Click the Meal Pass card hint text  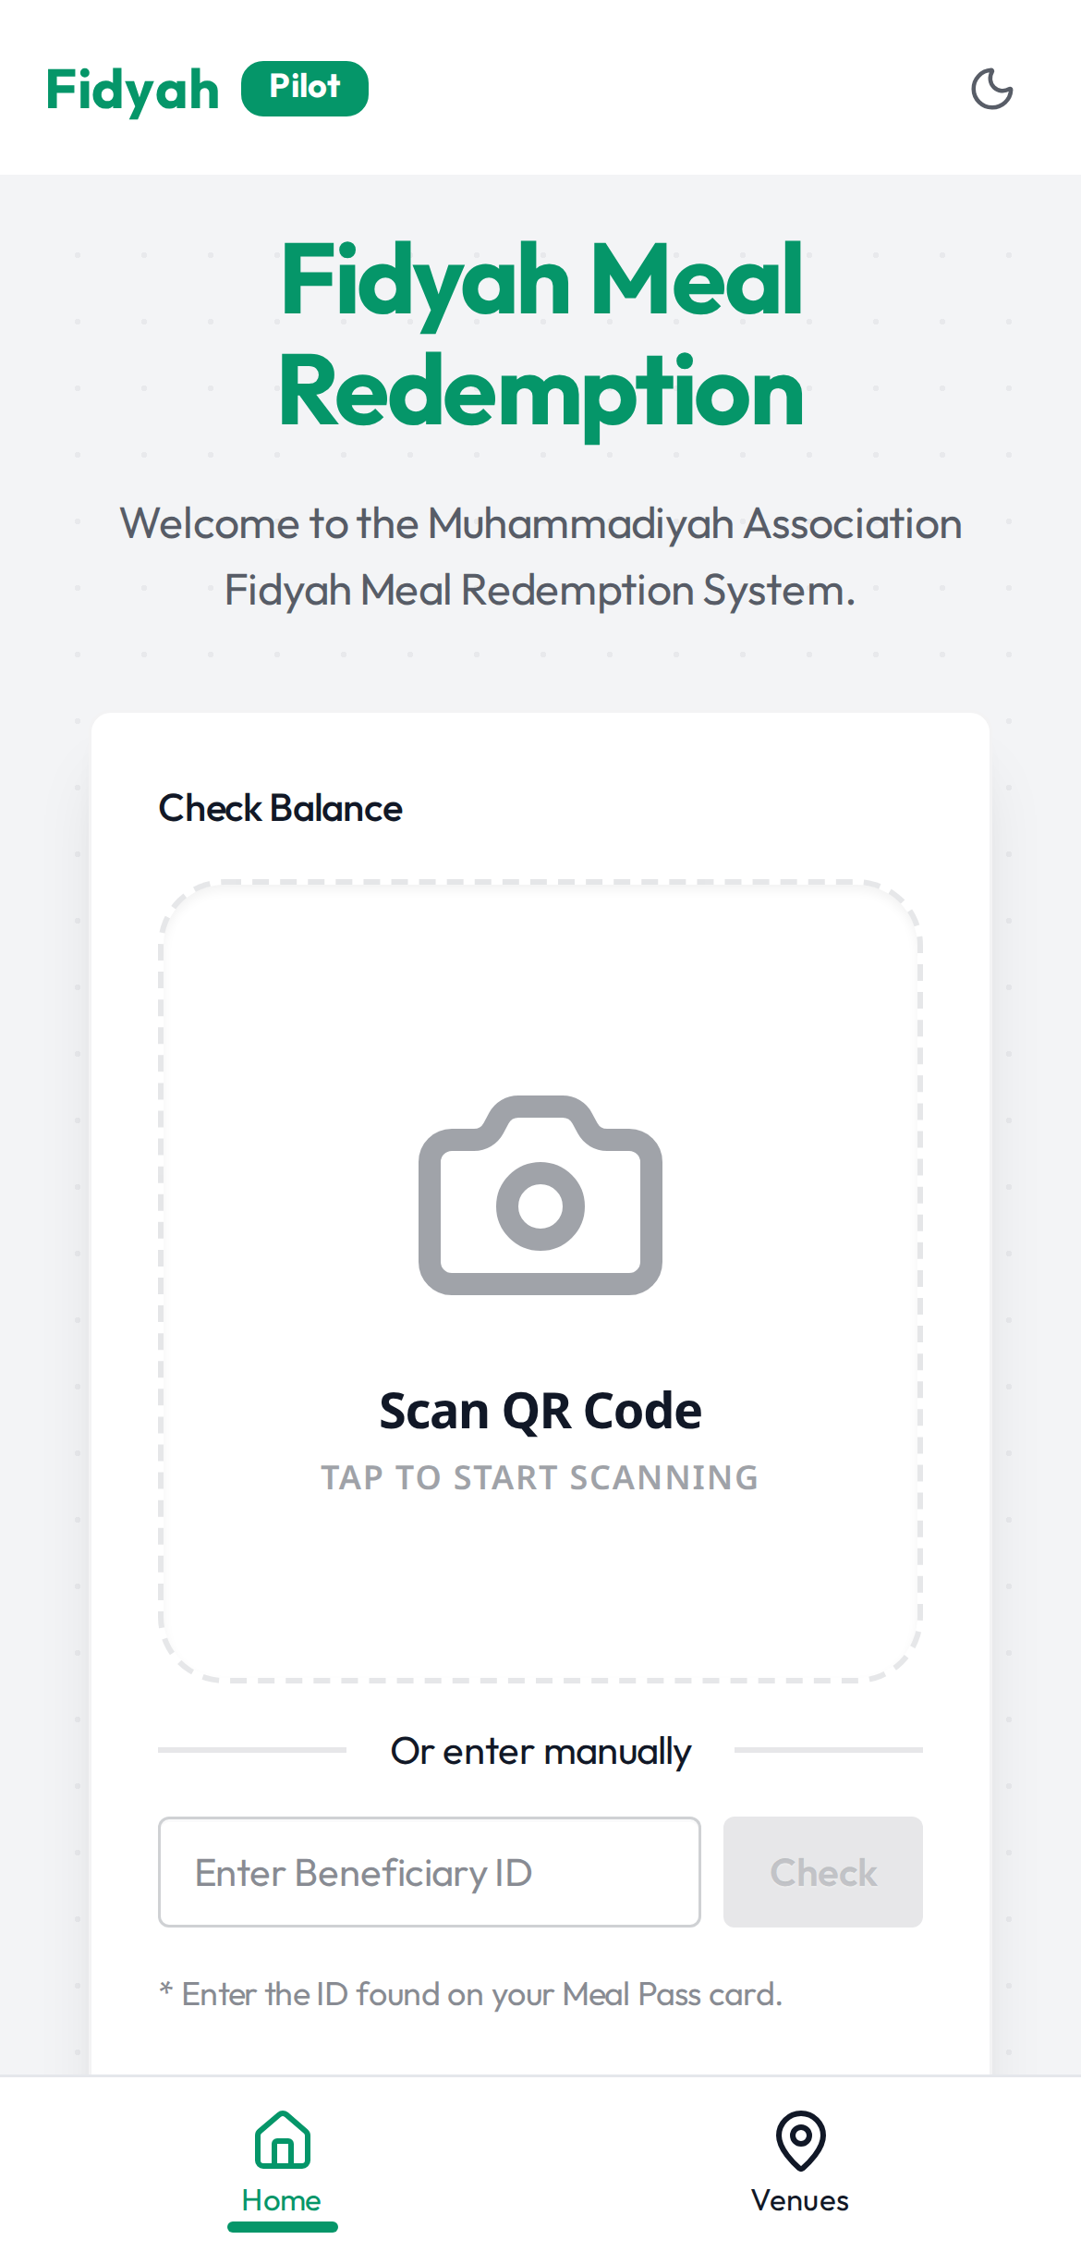tap(471, 1993)
